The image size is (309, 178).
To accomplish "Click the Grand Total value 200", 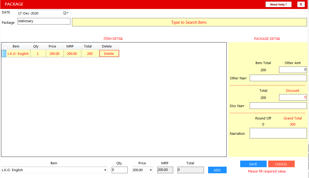I will [x=292, y=124].
